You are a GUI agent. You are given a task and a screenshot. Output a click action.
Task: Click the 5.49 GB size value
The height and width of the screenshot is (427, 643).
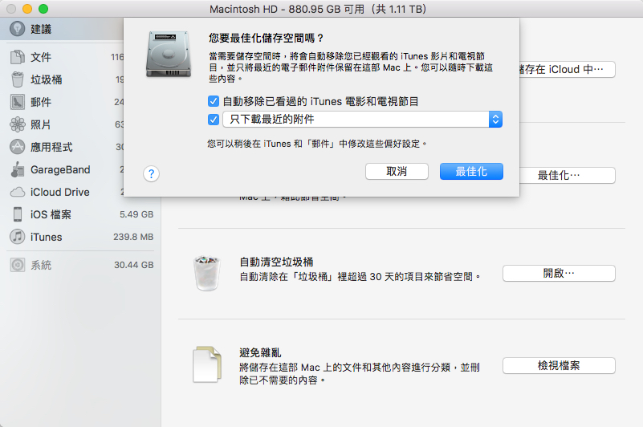pos(136,214)
